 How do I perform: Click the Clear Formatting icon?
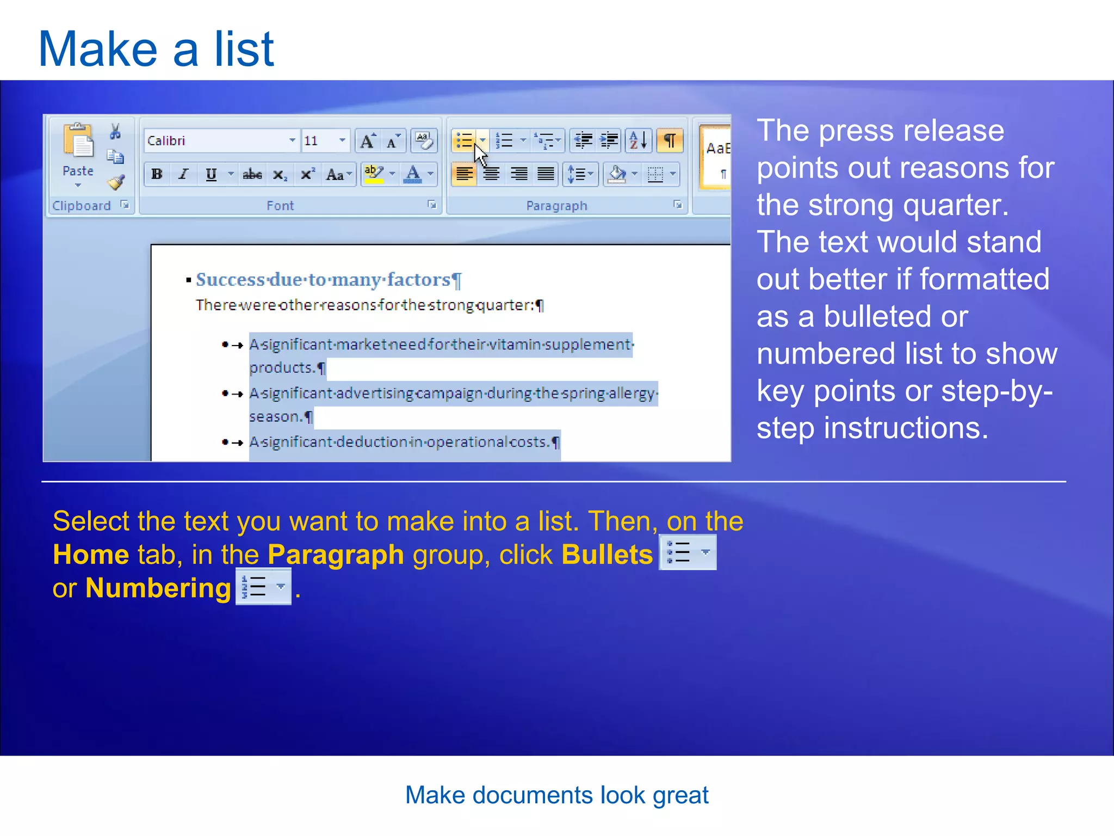click(424, 141)
